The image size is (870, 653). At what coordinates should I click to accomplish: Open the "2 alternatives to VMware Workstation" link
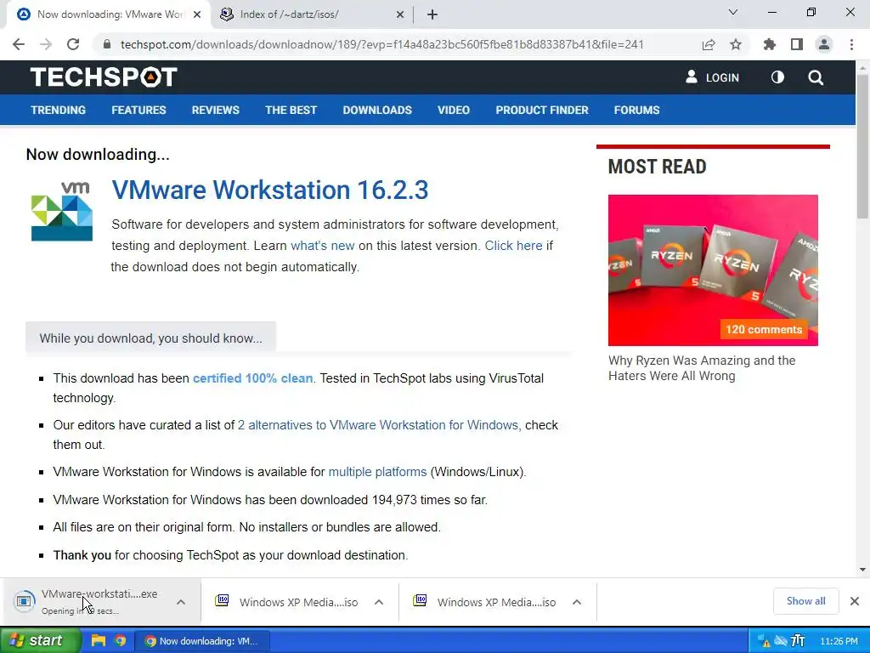380,425
